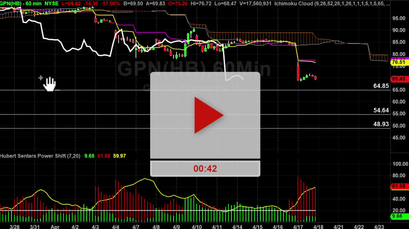This screenshot has width=409, height=229.
Task: Click the GPN(HB) - 60 min symbol label
Action: point(21,4)
